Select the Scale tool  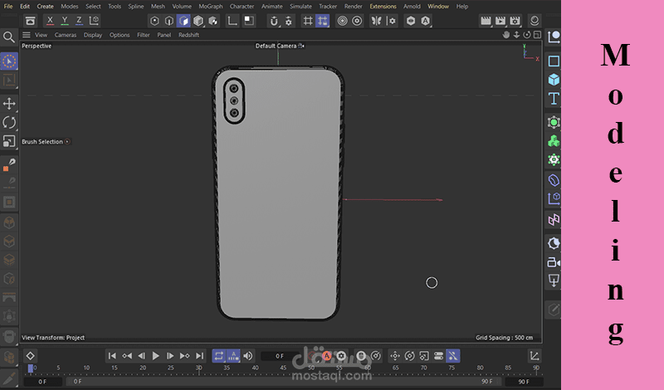9,140
